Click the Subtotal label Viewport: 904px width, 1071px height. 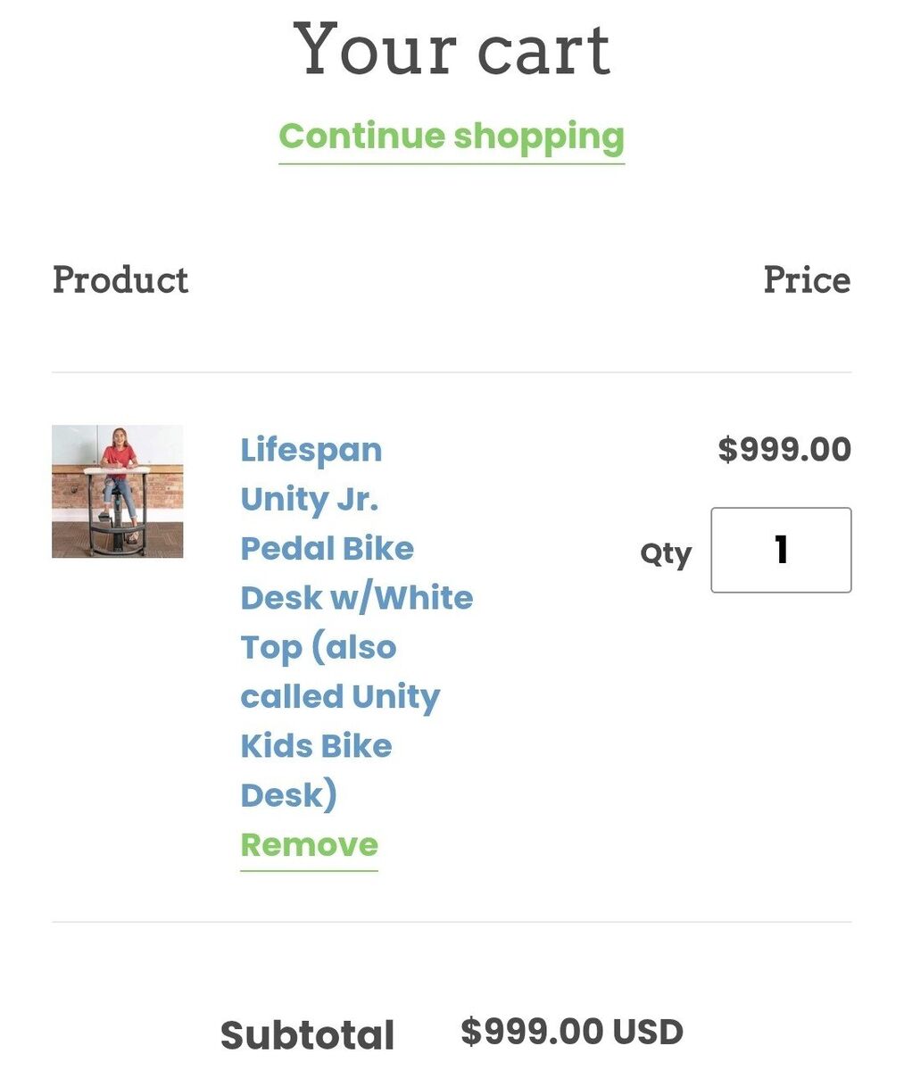308,1035
